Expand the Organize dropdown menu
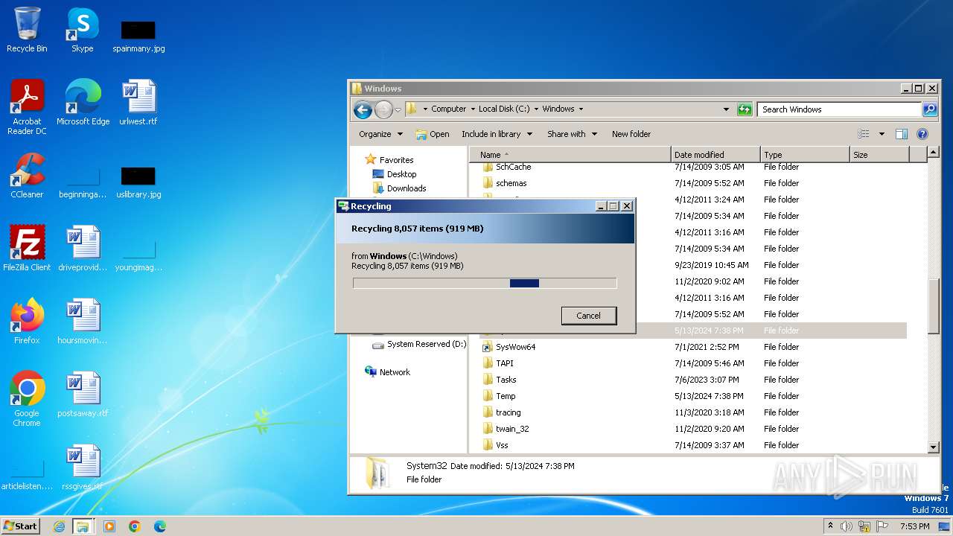The width and height of the screenshot is (953, 536). 380,134
